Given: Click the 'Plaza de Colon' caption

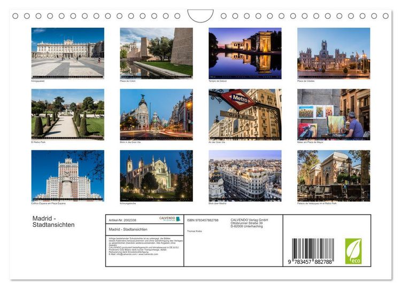Looking at the screenshot, I should pyautogui.click(x=128, y=81).
